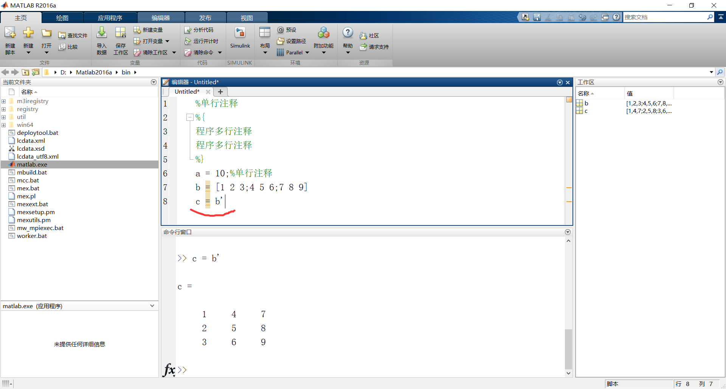This screenshot has width=726, height=389.
Task: Click Run and Time (运行并计时)
Action: click(x=202, y=41)
